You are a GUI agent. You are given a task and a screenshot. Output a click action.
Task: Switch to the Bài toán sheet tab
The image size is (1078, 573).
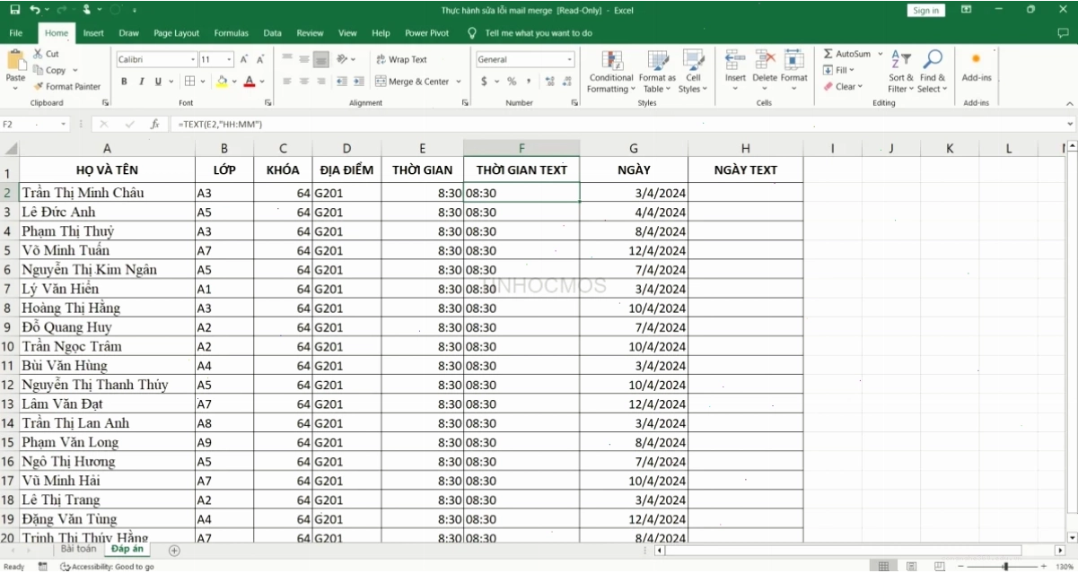coord(78,549)
